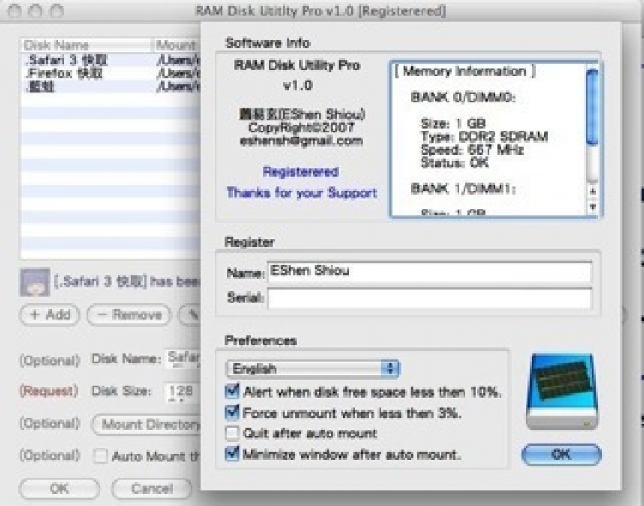Enable Quit after auto mount
This screenshot has height=506, width=644.
pos(232,433)
